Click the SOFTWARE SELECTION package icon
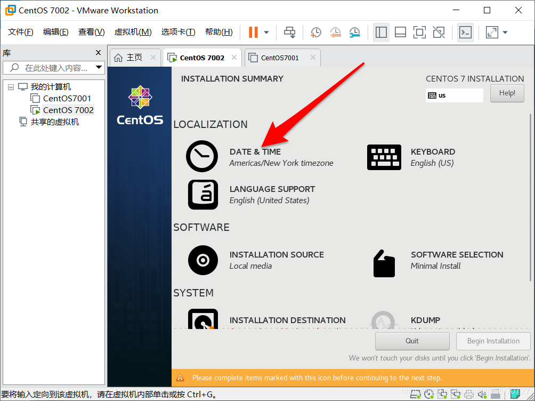 384,263
